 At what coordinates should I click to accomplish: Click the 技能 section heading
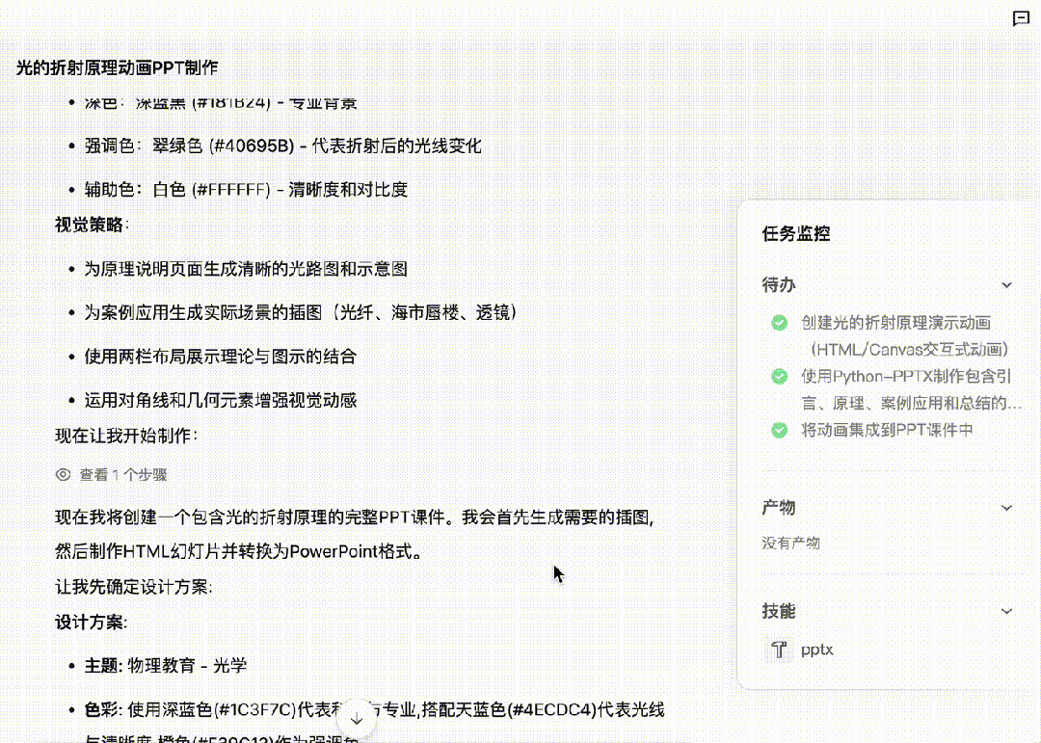click(x=779, y=611)
